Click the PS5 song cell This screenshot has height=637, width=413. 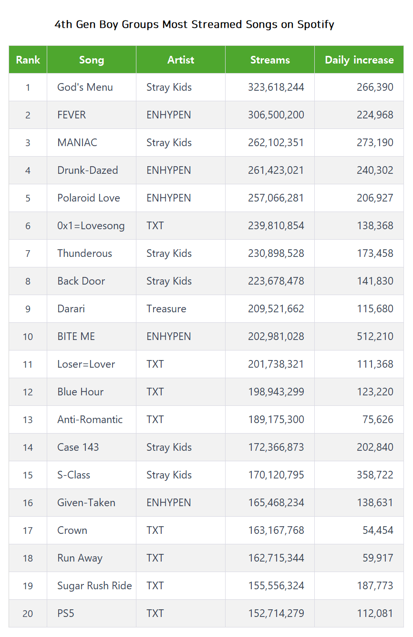(x=66, y=614)
